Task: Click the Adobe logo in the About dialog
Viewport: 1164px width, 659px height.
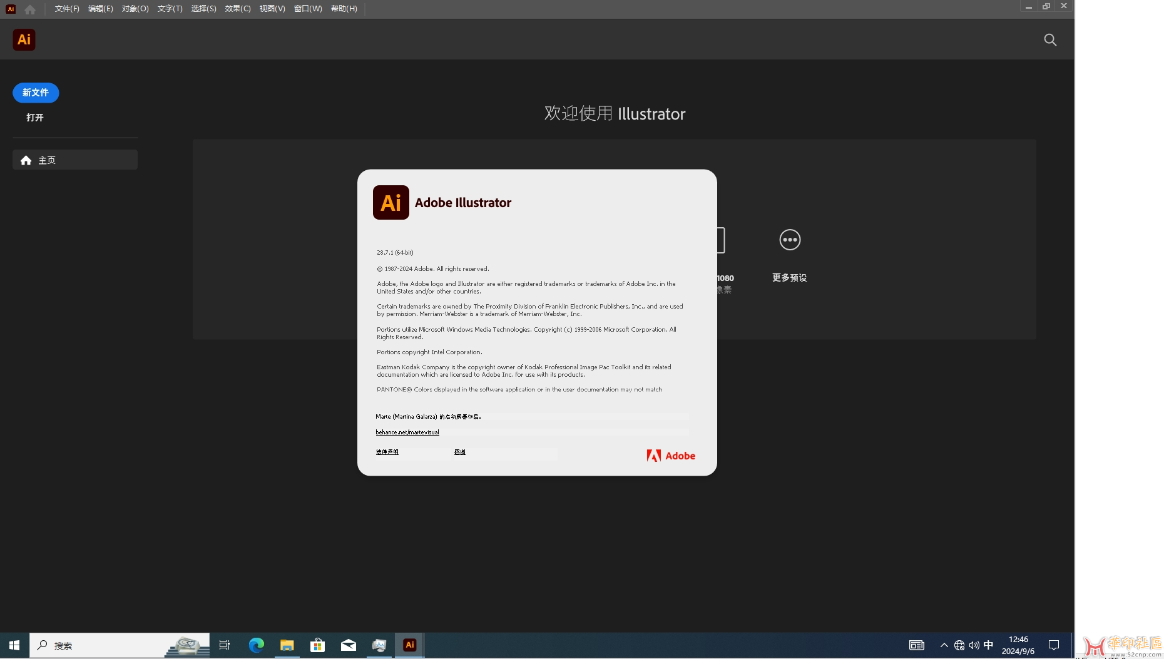Action: coord(671,456)
